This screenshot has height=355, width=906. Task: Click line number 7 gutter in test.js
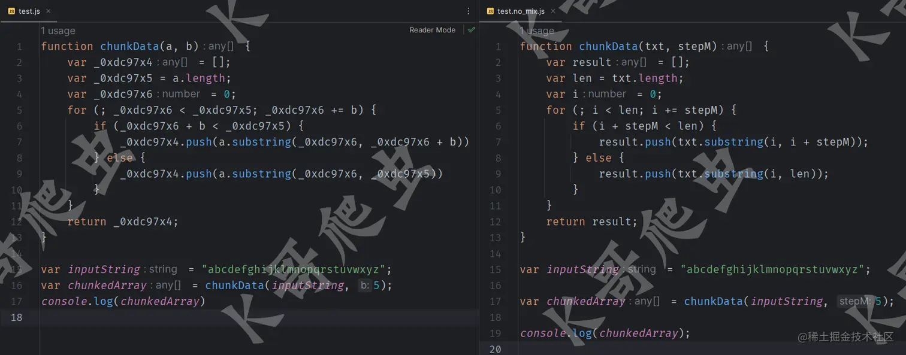point(19,142)
